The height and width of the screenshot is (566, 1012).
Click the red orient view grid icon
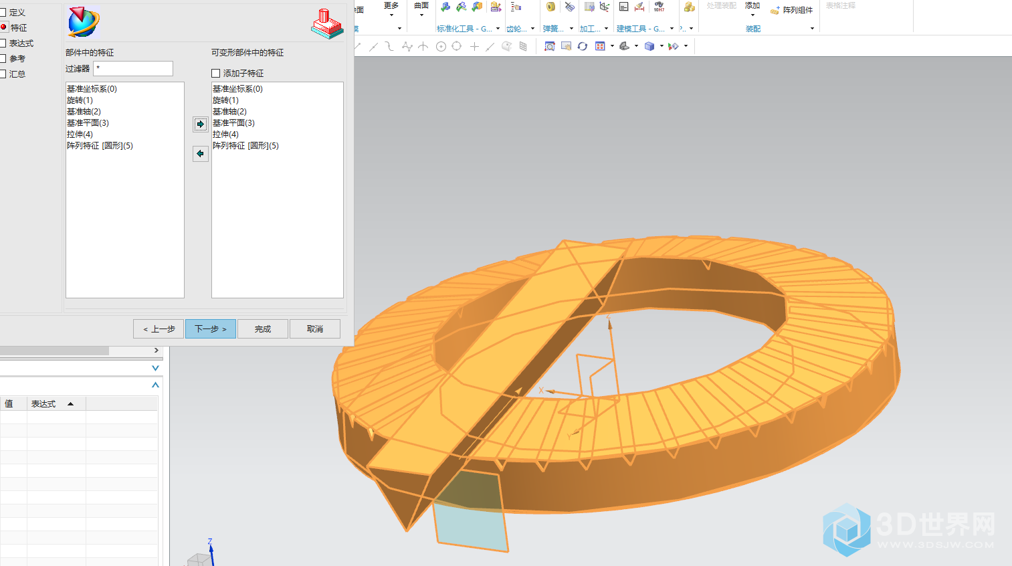[x=600, y=46]
